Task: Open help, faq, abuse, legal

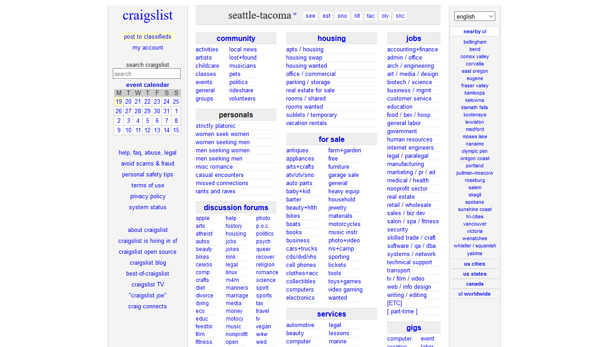Action: click(x=147, y=153)
